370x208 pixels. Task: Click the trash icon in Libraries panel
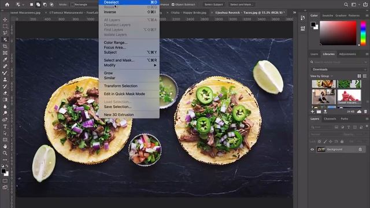tap(365, 112)
